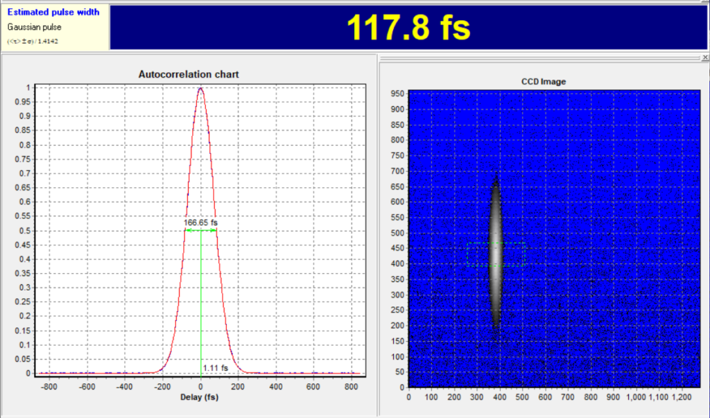Click the green dashed ROI rectangle in CCD image
Screen dimensions: 710x418
coord(496,254)
